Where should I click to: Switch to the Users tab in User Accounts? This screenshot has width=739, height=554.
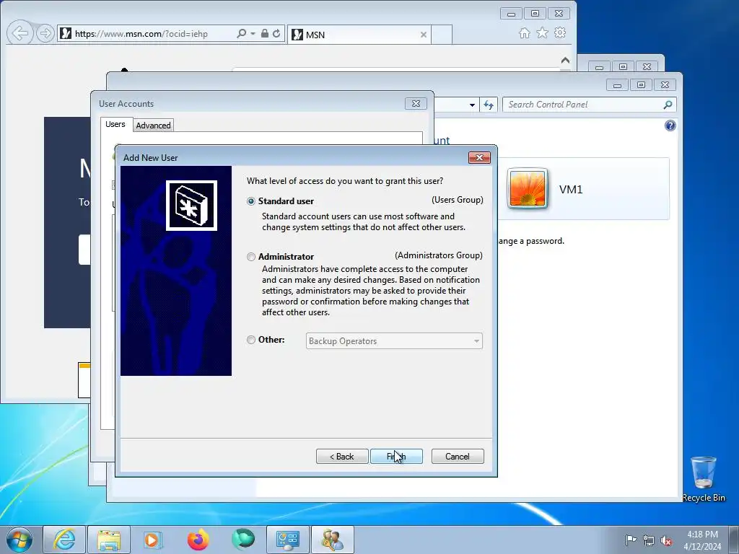(x=115, y=124)
